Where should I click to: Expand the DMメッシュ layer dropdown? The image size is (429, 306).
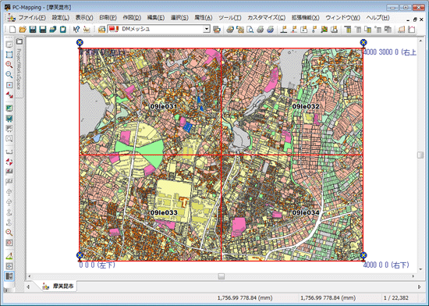[207, 29]
